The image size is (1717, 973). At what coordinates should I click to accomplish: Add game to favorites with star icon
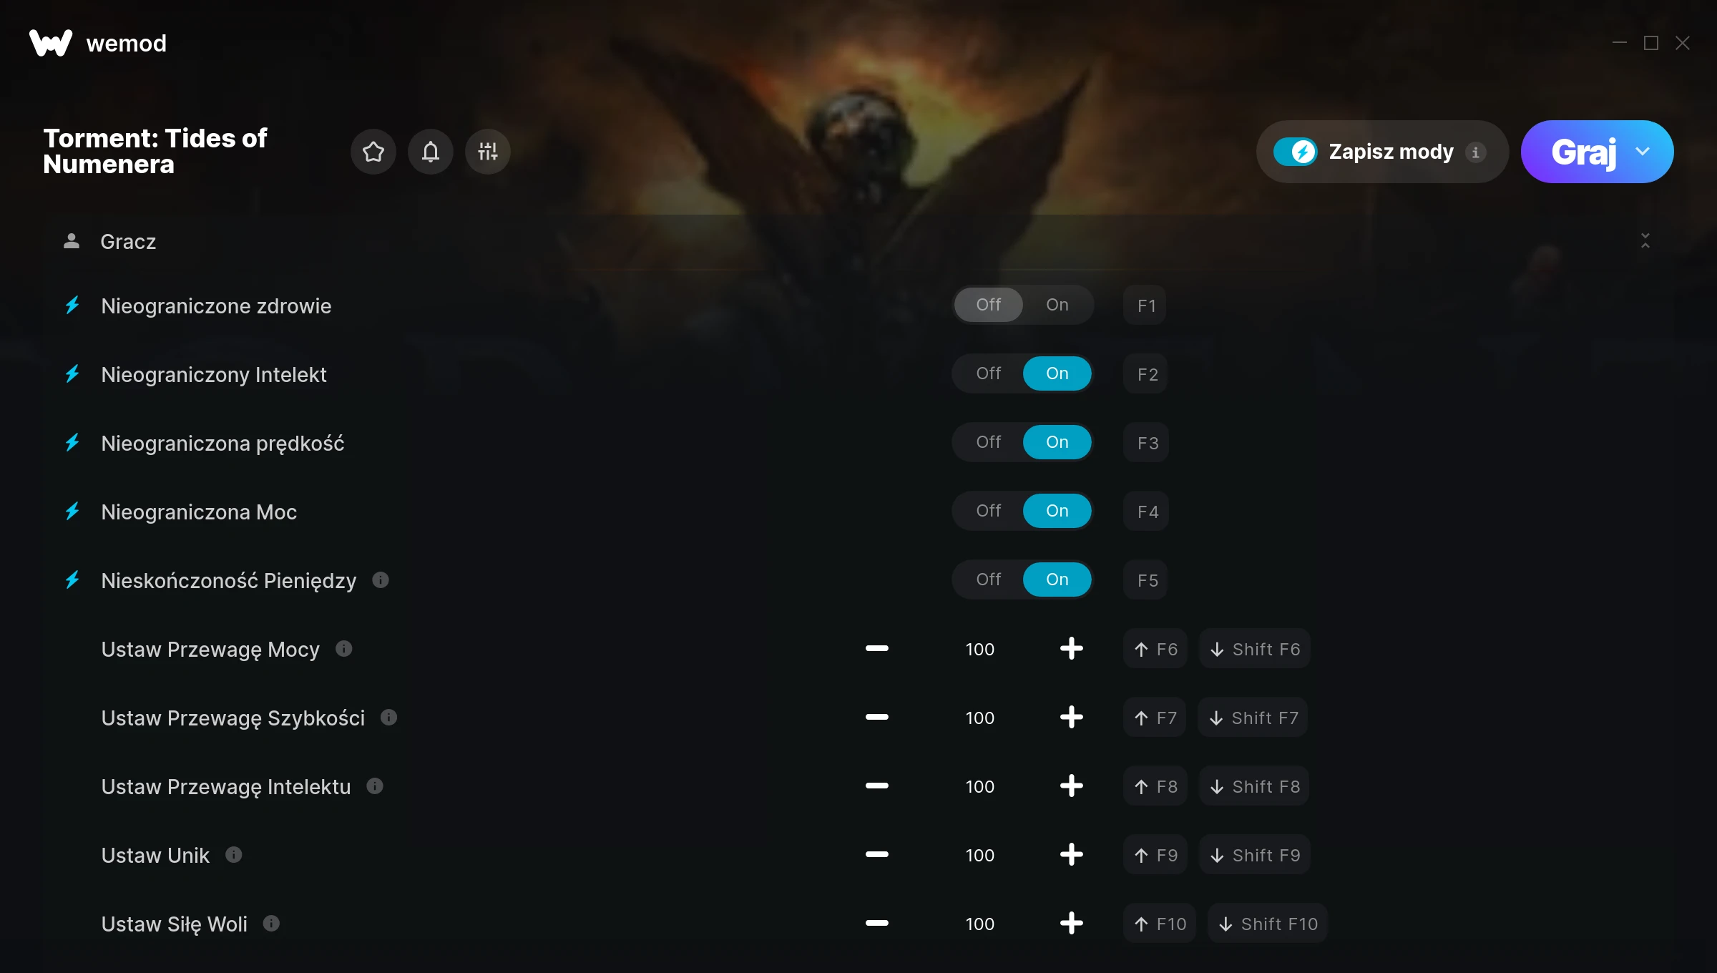[x=373, y=152]
